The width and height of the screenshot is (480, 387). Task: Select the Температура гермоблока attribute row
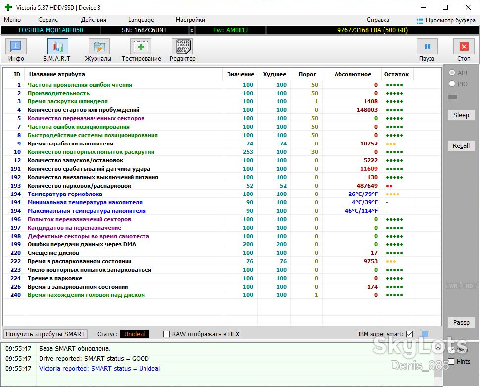(222, 194)
